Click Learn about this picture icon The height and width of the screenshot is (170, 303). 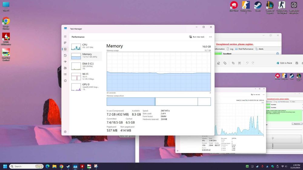click(x=294, y=7)
